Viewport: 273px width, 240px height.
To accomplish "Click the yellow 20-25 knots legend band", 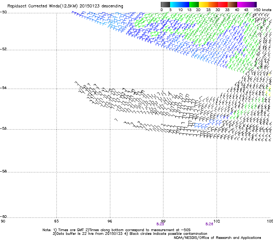I will click(204, 4).
